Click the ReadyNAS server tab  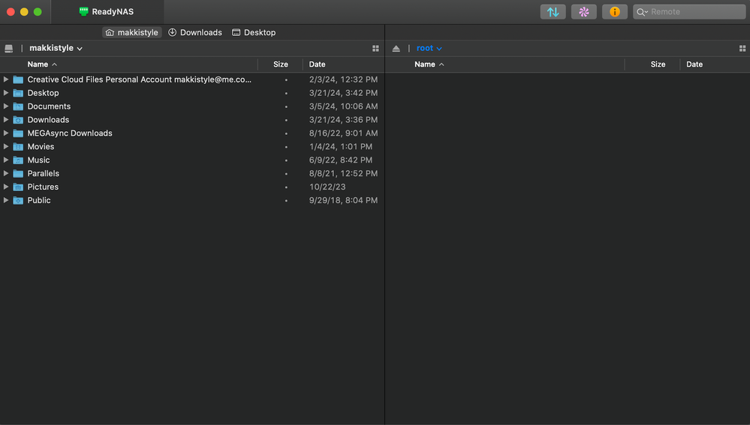coord(107,12)
